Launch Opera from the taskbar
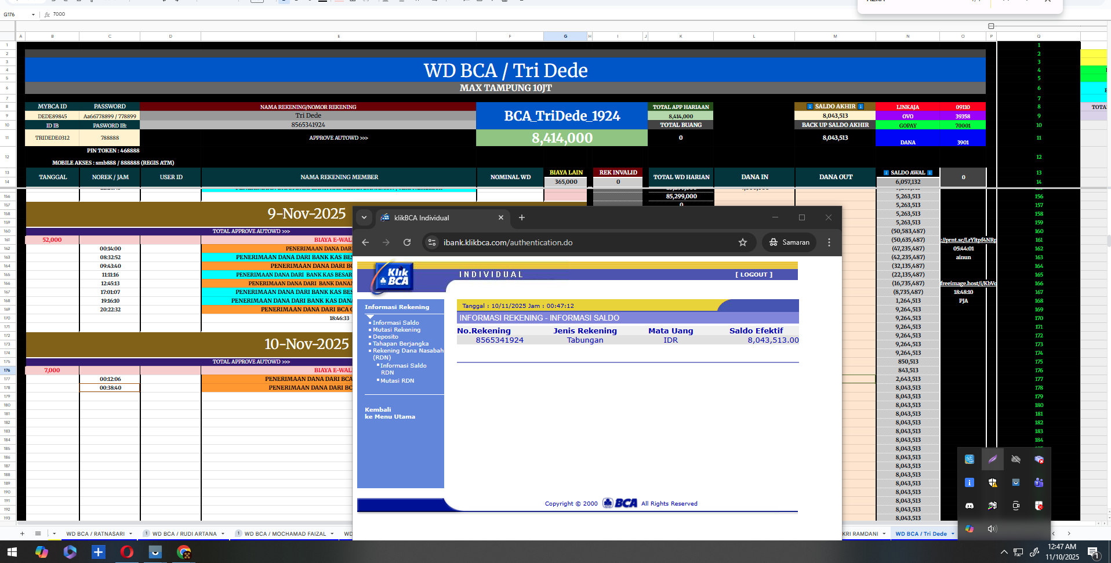The image size is (1111, 563). click(x=126, y=552)
